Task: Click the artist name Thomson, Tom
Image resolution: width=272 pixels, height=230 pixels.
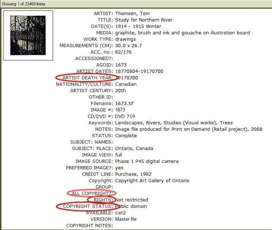Action: [132, 13]
